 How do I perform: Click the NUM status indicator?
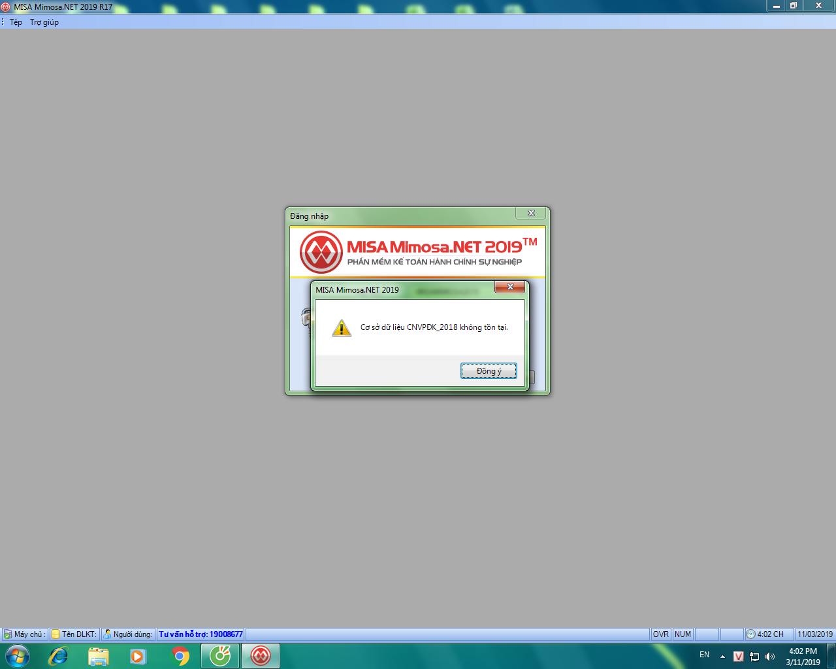(683, 634)
